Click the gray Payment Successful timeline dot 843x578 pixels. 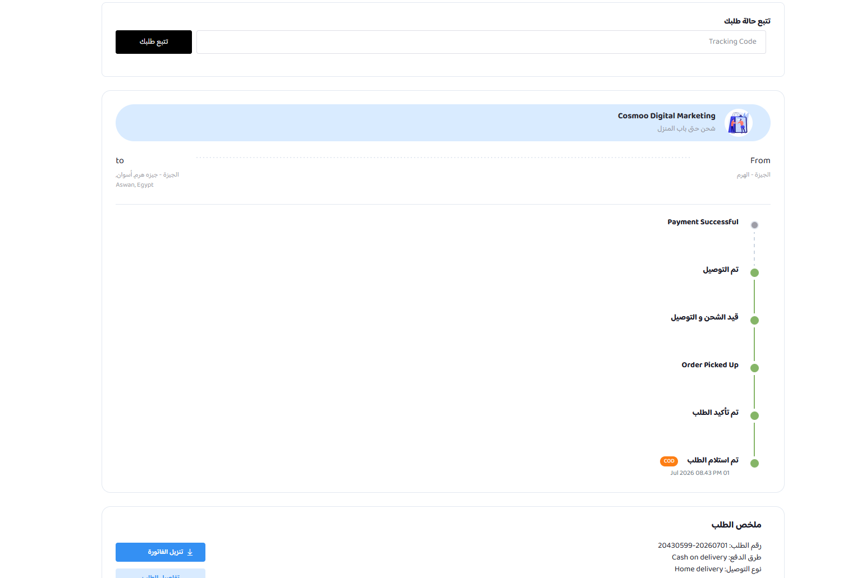[x=754, y=225]
